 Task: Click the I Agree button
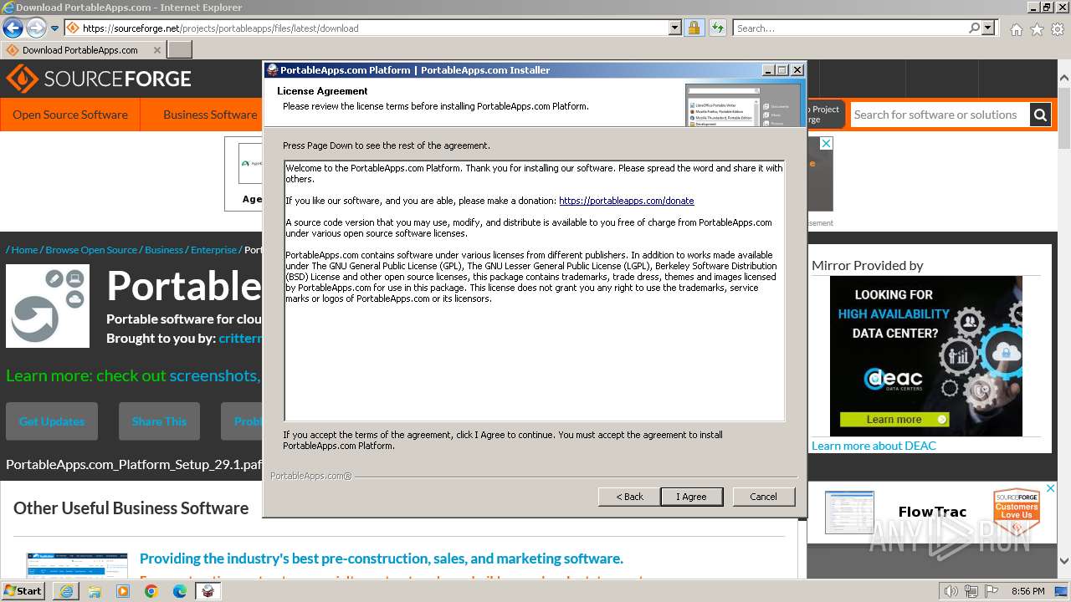coord(691,497)
